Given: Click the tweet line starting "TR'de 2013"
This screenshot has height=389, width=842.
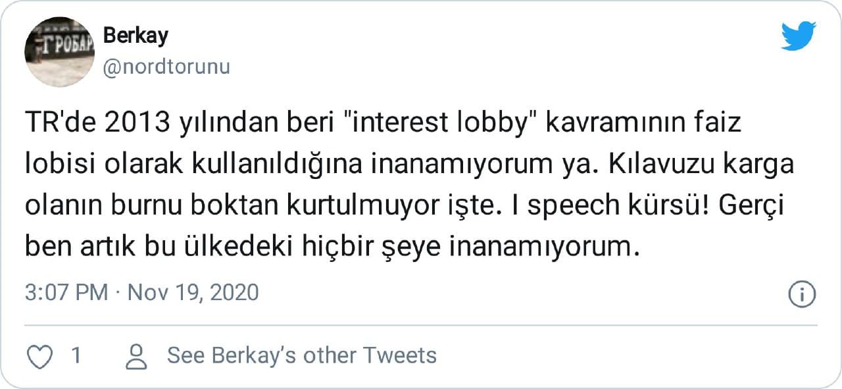Looking at the screenshot, I should pos(383,124).
